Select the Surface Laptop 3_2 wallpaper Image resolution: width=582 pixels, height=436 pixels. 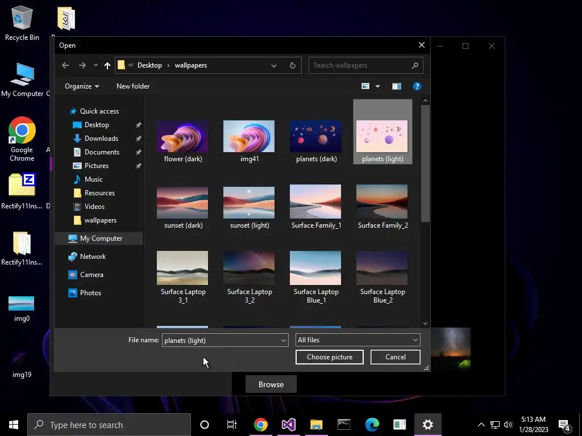249,277
